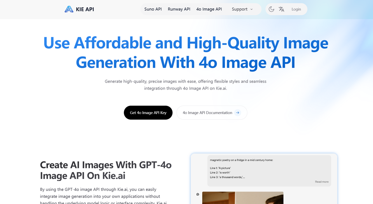
Task: Open the 4o Image API nav tab
Action: (x=209, y=9)
